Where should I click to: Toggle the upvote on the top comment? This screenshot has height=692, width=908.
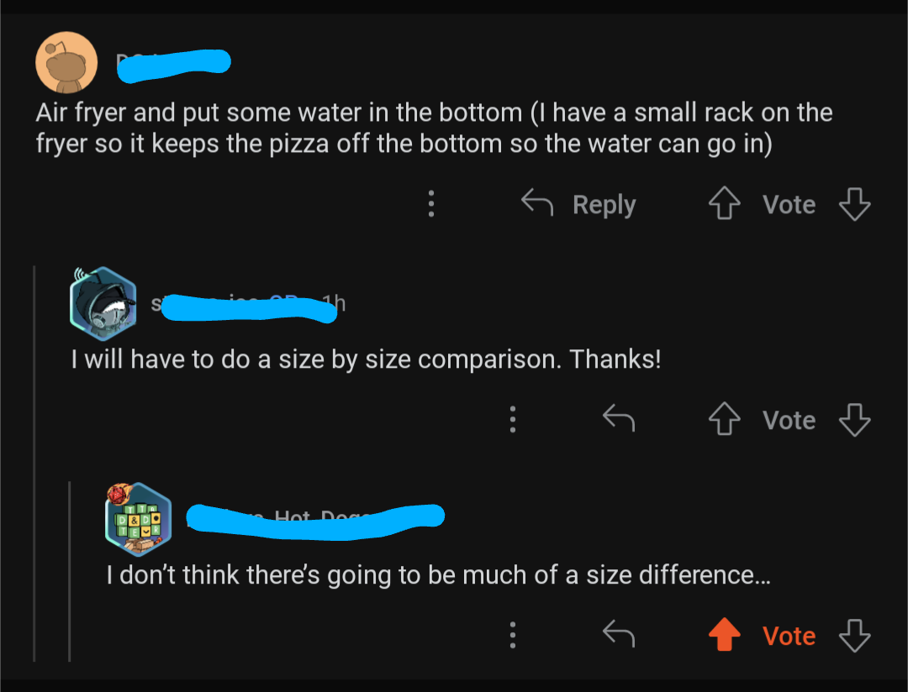[724, 203]
